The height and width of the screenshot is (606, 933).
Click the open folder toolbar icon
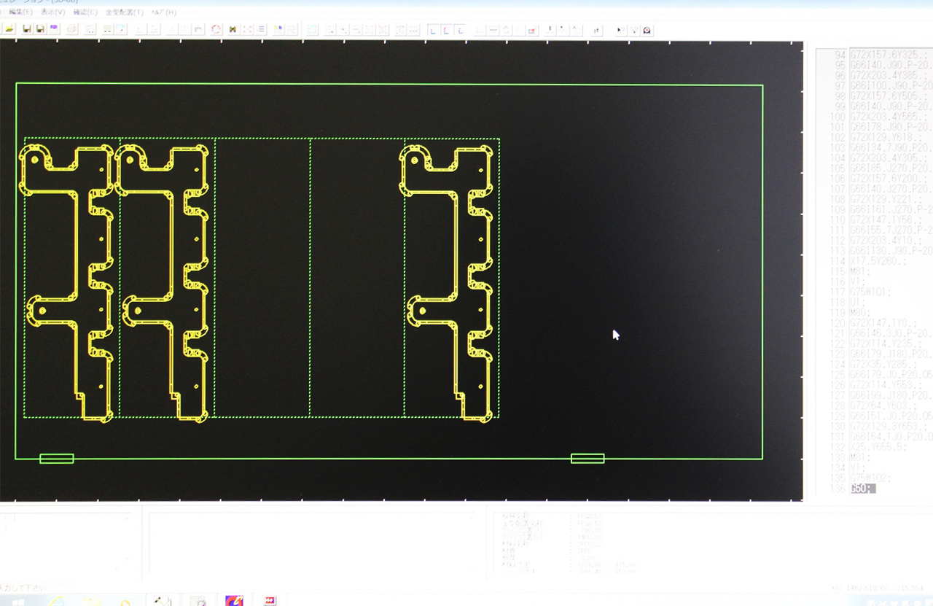9,30
